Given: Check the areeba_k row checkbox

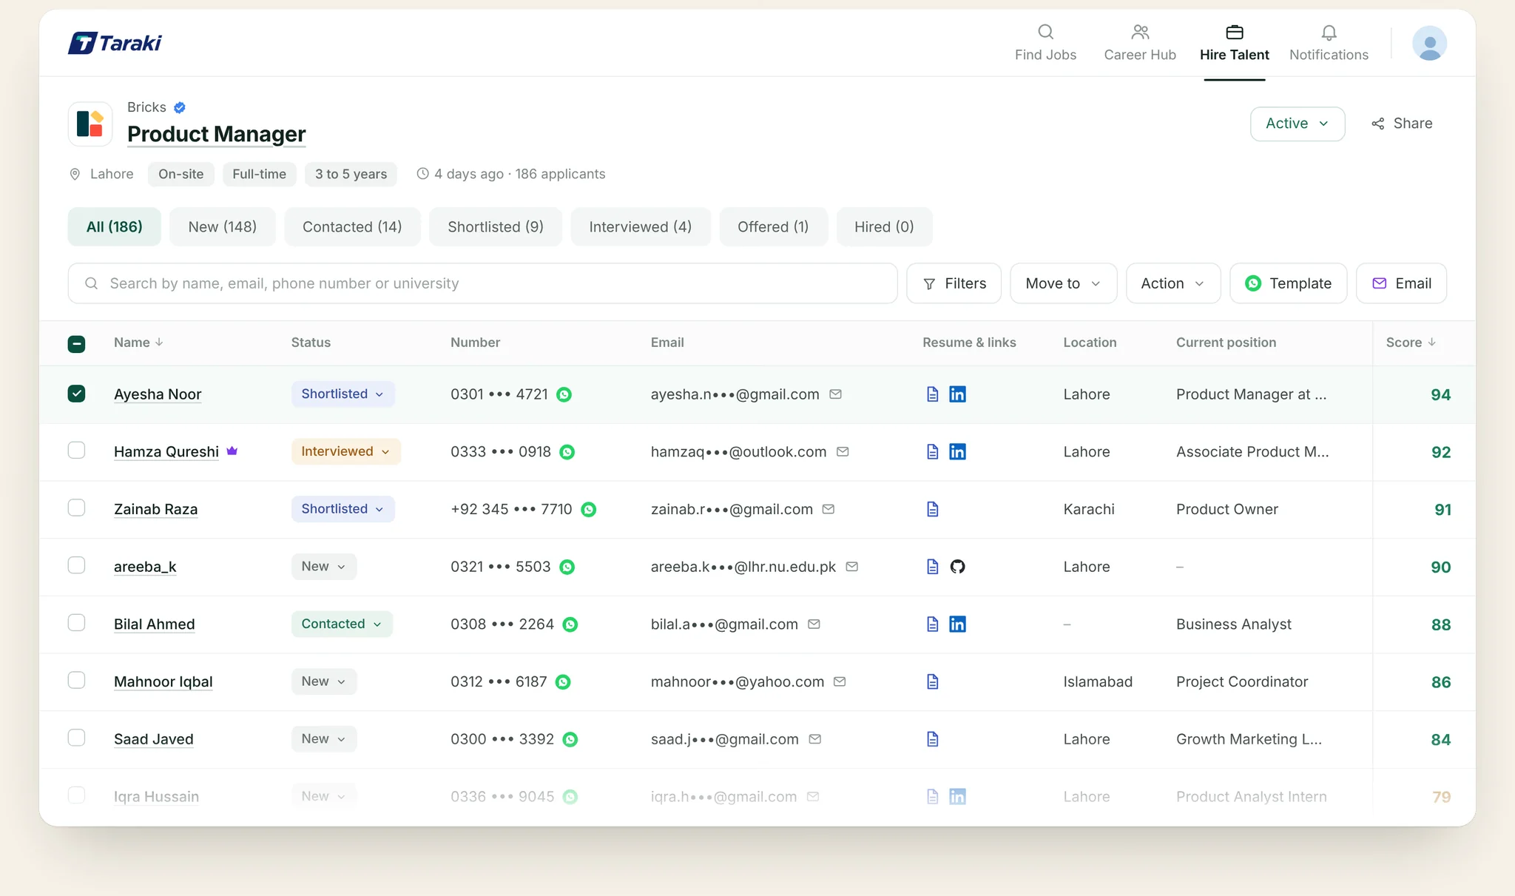Looking at the screenshot, I should pyautogui.click(x=76, y=565).
